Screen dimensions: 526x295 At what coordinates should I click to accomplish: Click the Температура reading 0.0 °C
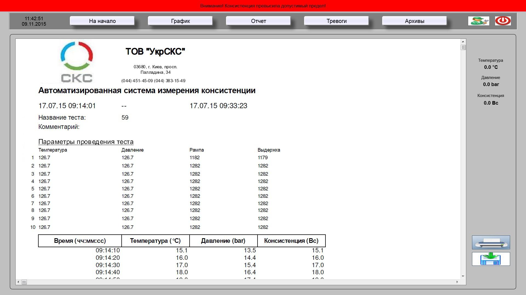pyautogui.click(x=491, y=67)
